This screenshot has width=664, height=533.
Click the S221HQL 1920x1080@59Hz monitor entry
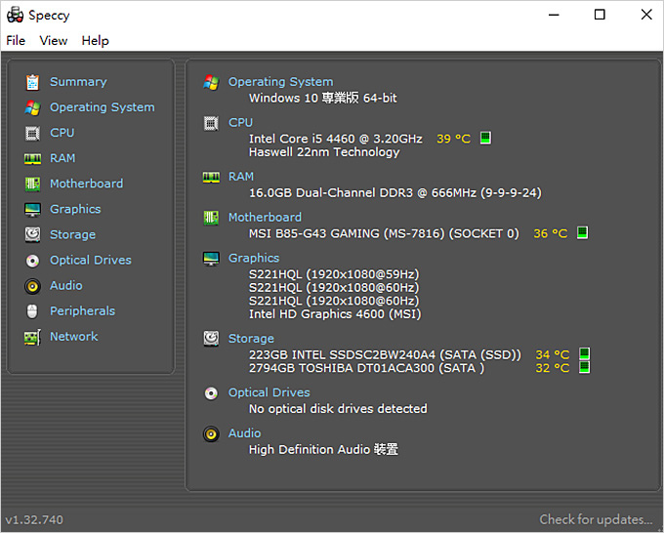[334, 274]
